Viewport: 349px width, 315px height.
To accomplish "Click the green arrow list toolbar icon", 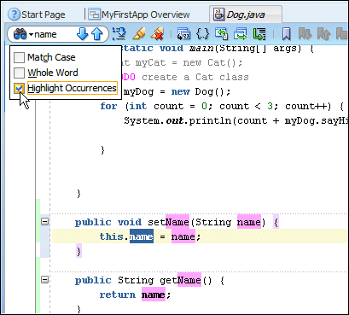I will tap(259, 34).
